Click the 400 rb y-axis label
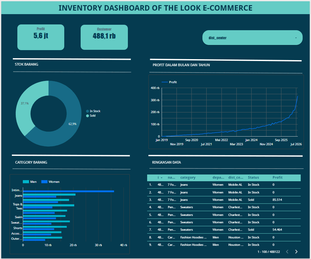The height and width of the screenshot is (259, 311). [x=155, y=88]
